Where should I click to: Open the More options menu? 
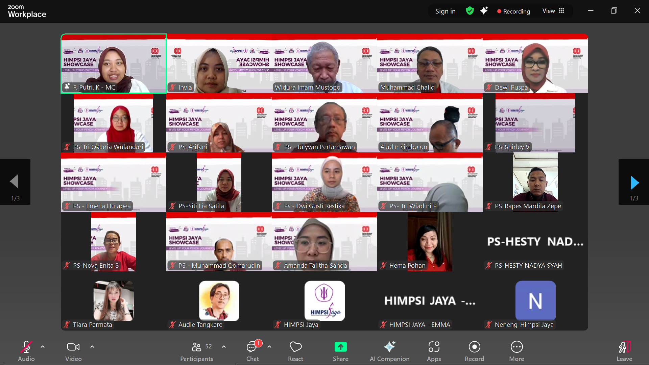tap(516, 351)
